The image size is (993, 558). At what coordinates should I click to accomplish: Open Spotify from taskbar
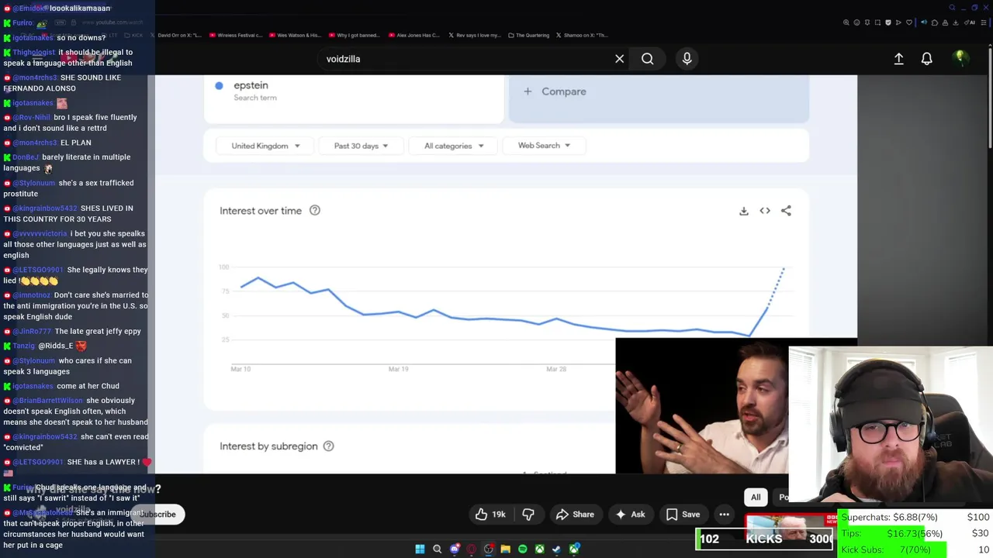pos(523,549)
